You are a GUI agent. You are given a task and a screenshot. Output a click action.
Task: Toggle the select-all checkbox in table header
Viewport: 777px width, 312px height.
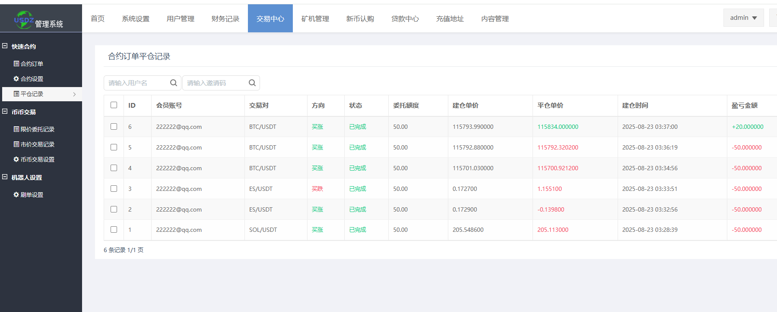(x=114, y=105)
